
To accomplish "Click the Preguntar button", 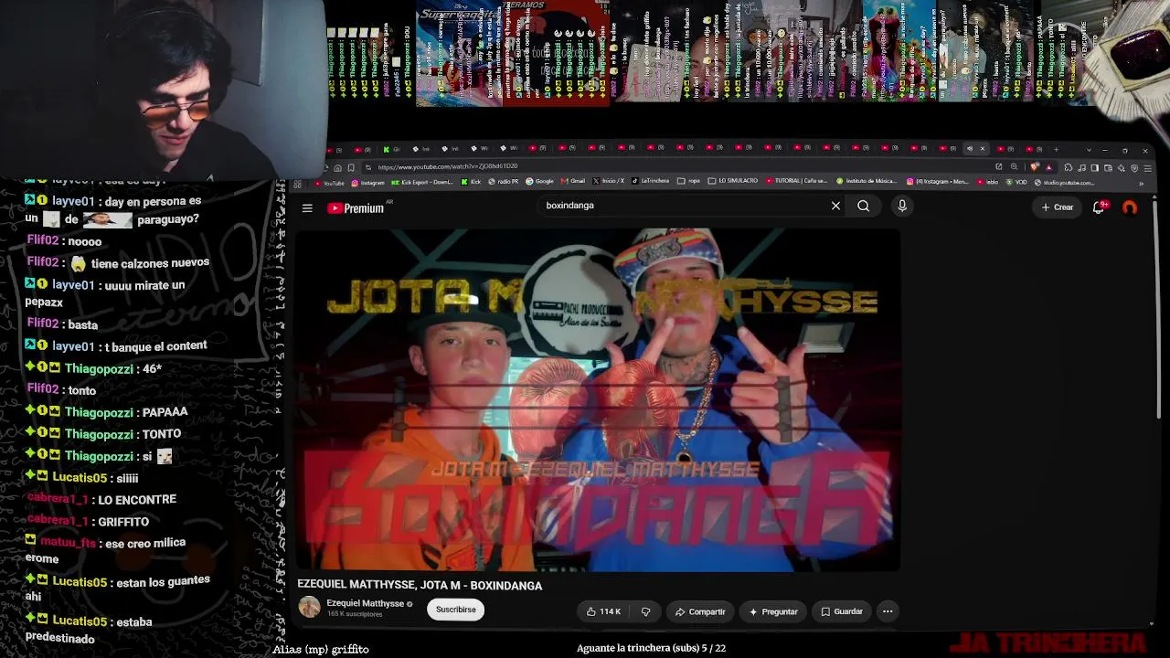I will (773, 611).
